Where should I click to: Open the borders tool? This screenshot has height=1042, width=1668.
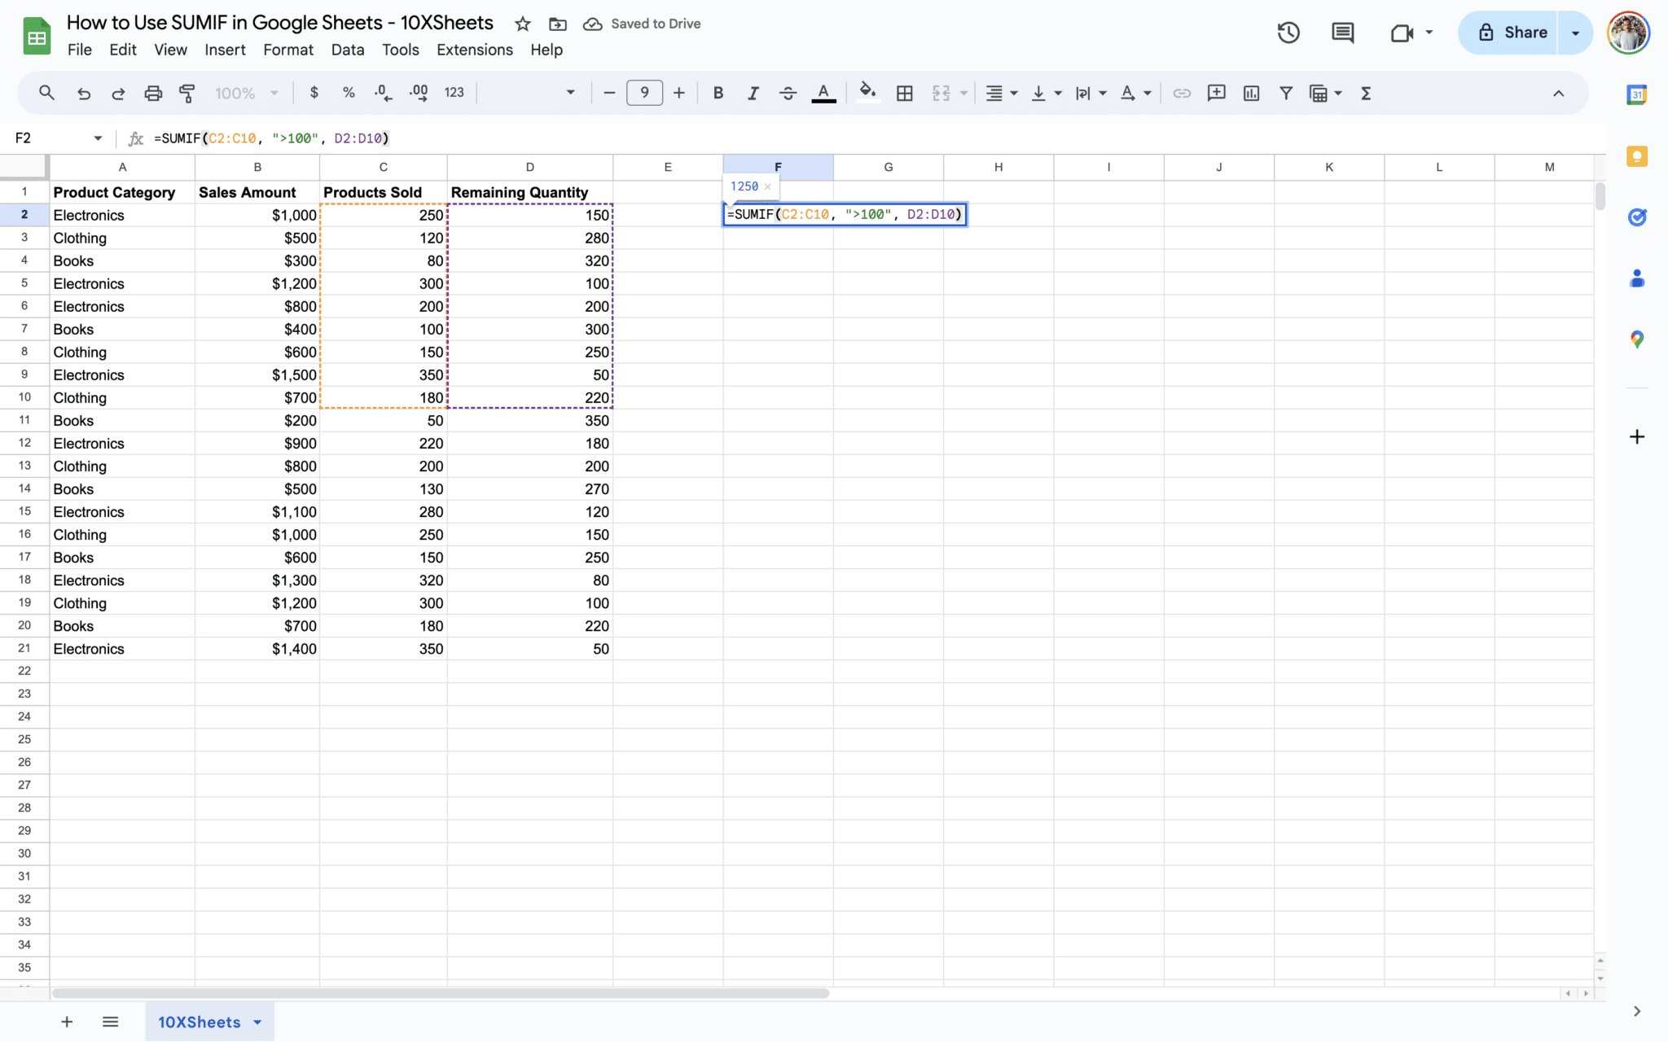click(904, 93)
